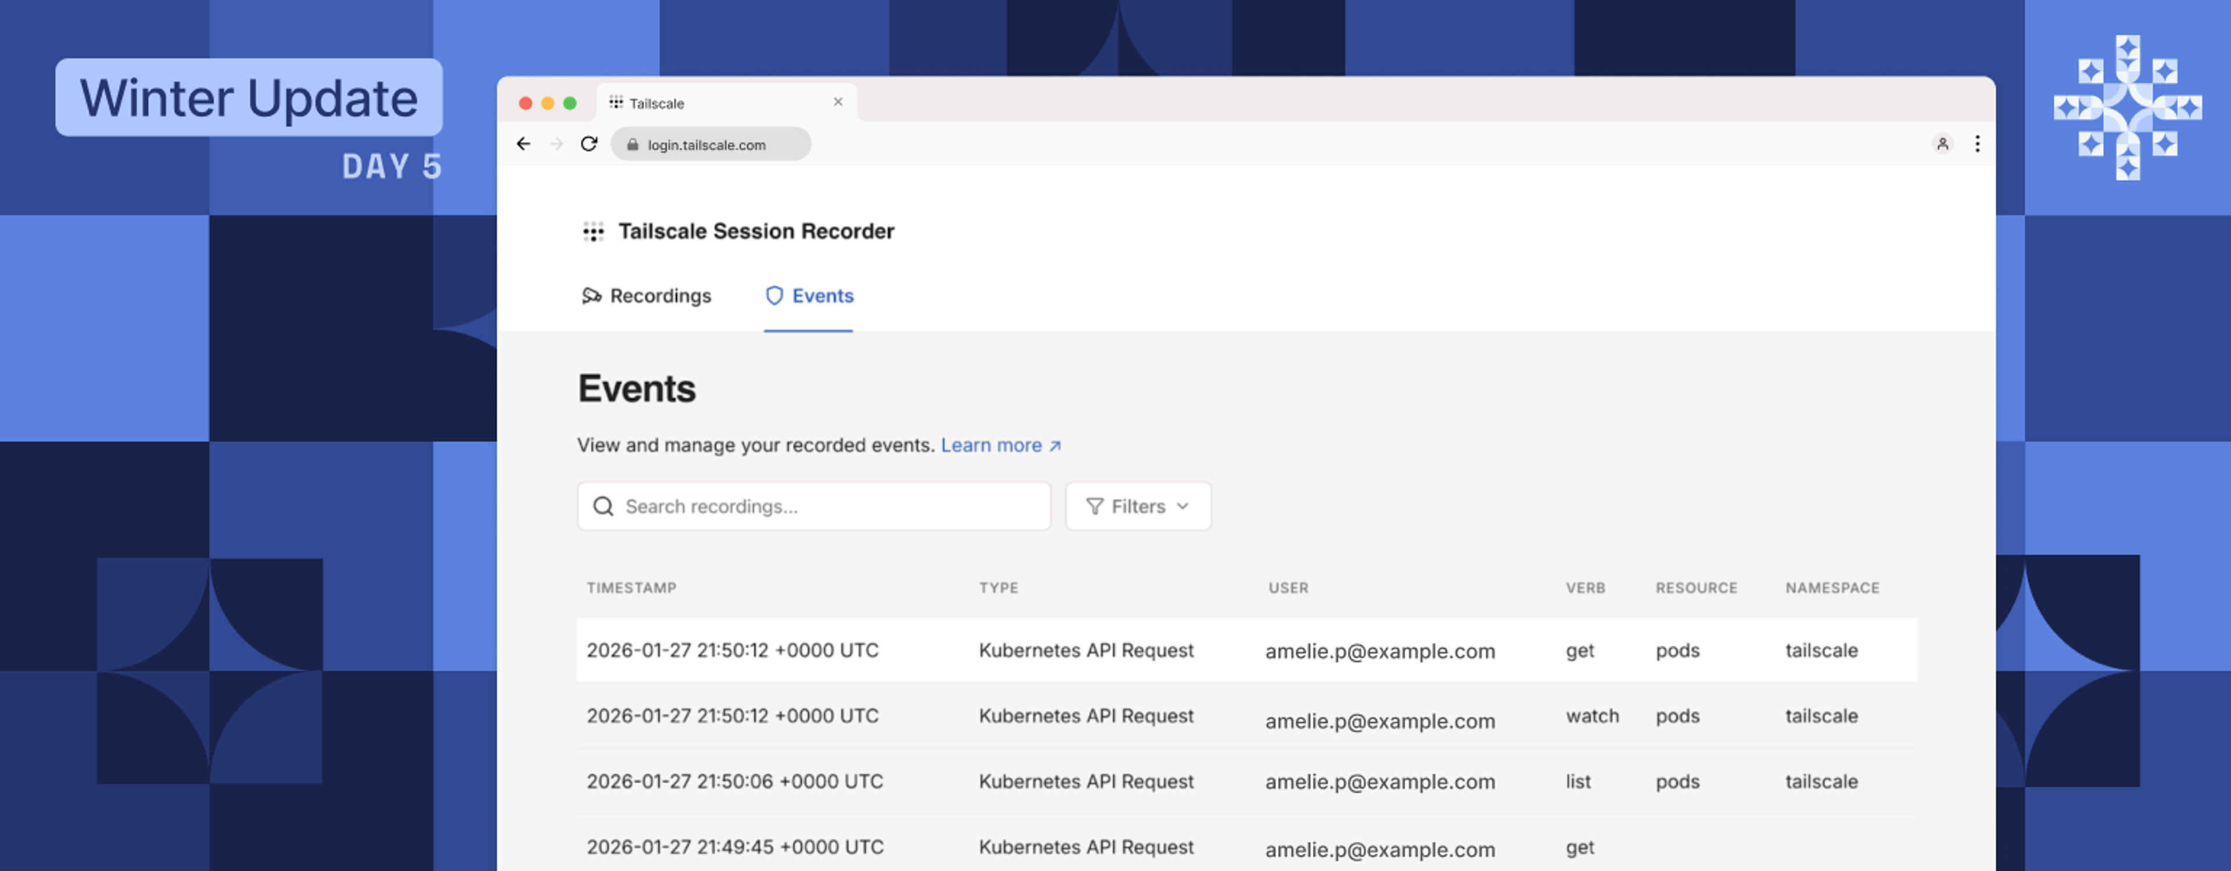Click the Winter Update badge
2231x871 pixels.
click(x=249, y=97)
